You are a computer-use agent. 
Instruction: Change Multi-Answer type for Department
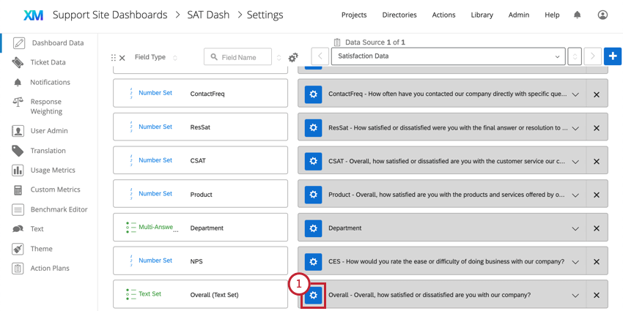point(155,227)
